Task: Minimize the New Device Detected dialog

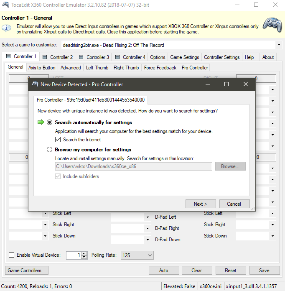Action: click(208, 84)
